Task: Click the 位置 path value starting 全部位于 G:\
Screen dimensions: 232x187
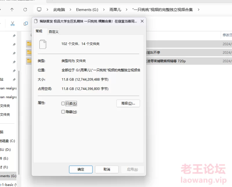Action: pyautogui.click(x=101, y=70)
